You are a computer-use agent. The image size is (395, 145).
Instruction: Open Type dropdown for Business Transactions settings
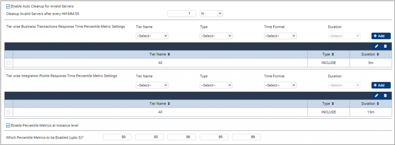click(x=216, y=36)
